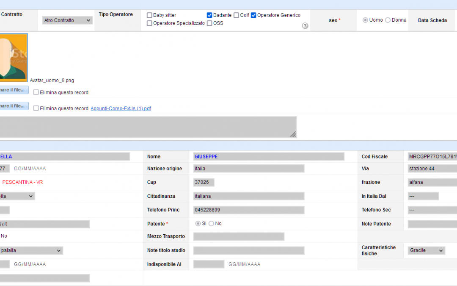The image size is (457, 286).
Task: Uncheck the Badante checkbox
Action: [x=209, y=15]
